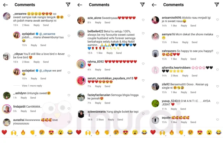The image size is (223, 149).
Task: Reply to the azie_alone comment
Action: tap(98, 22)
